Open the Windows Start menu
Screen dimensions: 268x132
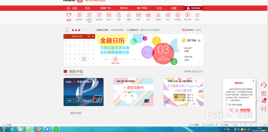(3, 129)
